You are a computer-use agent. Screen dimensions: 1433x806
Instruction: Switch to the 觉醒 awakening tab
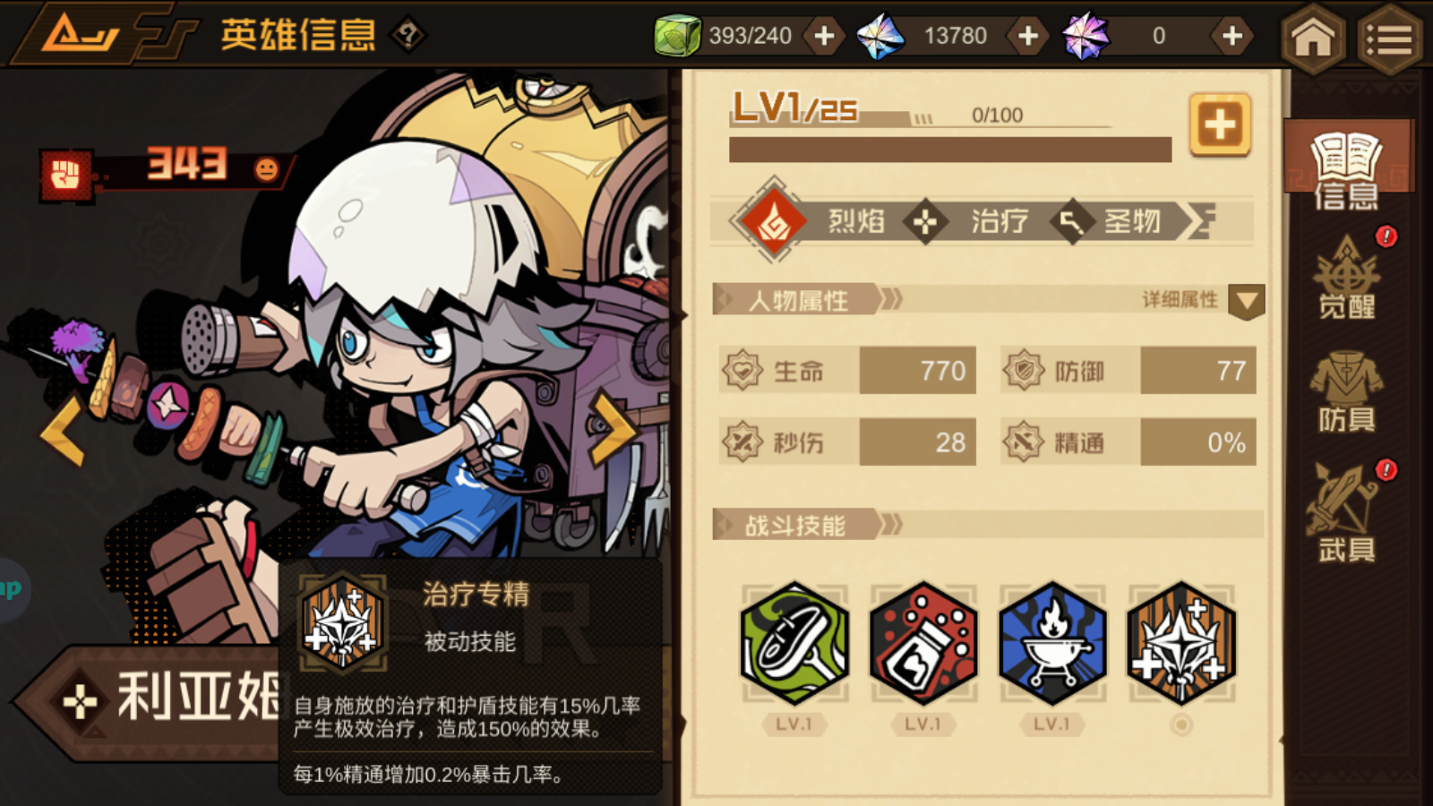coord(1346,278)
